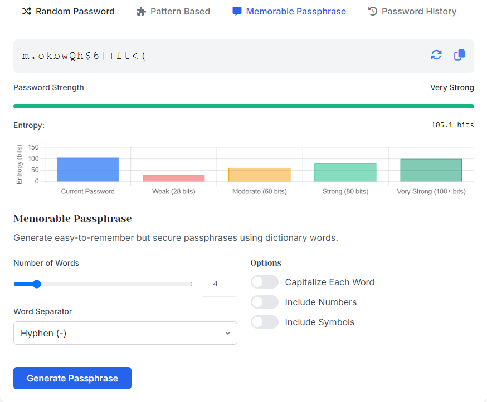Click the Weak red bar in chart
Screen dimensions: 487x402
(174, 178)
